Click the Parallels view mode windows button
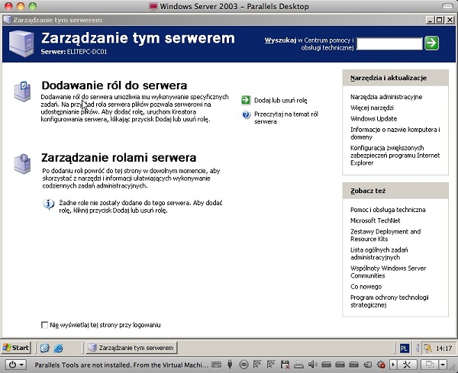The height and width of the screenshot is (373, 458). pos(430,365)
